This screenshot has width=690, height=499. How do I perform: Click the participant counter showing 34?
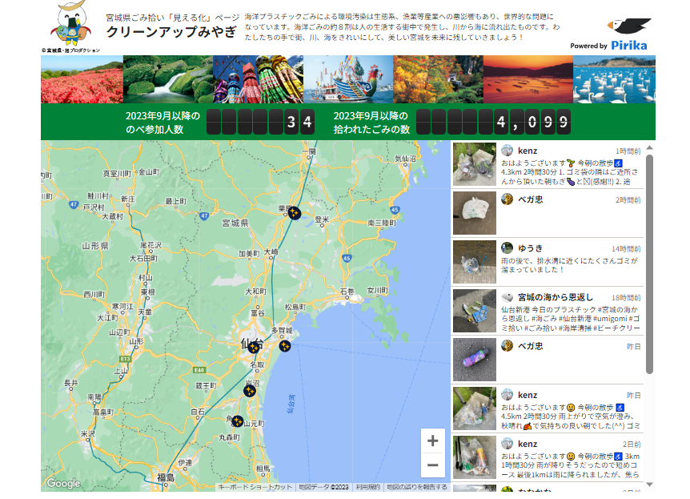coord(261,122)
